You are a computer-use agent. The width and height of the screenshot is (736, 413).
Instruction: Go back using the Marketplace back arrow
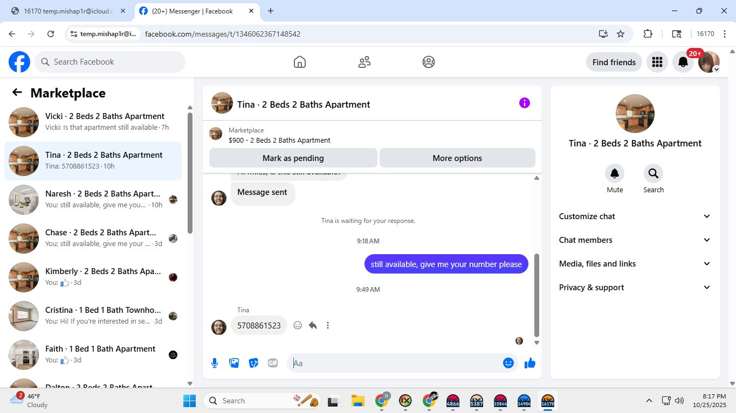(17, 93)
